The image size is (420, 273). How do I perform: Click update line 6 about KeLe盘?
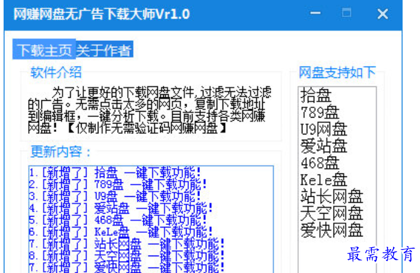point(121,232)
